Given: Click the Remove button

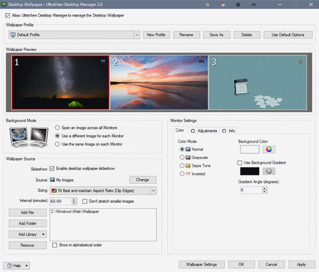Looking at the screenshot, I should point(27,245).
